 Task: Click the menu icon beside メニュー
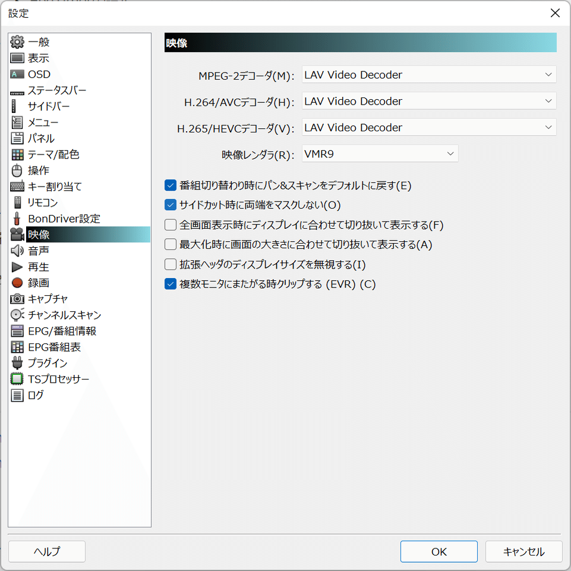click(17, 122)
